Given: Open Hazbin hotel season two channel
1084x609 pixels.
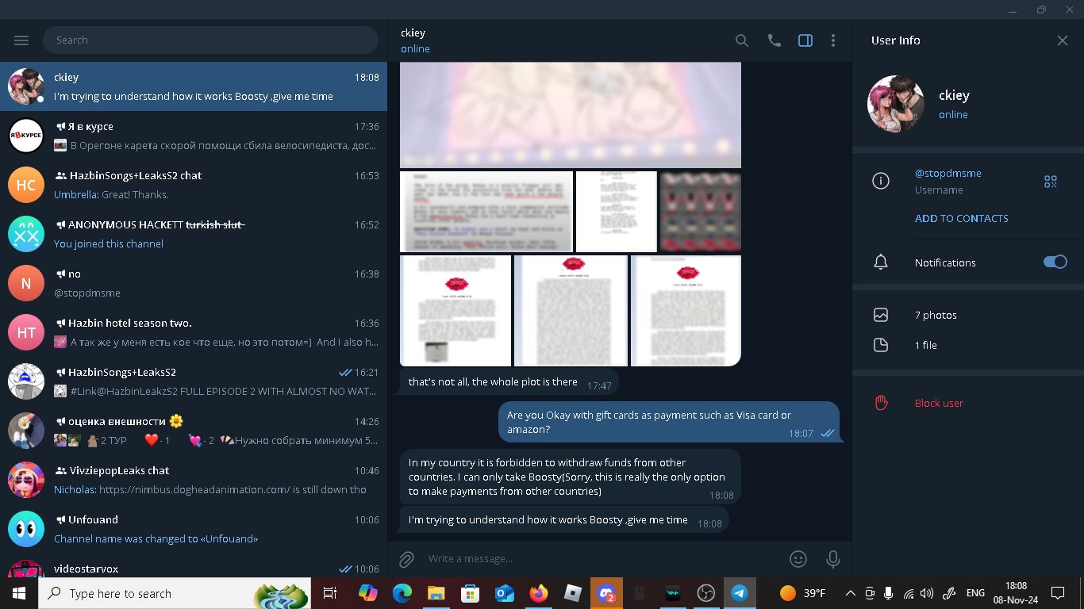Looking at the screenshot, I should (x=194, y=332).
